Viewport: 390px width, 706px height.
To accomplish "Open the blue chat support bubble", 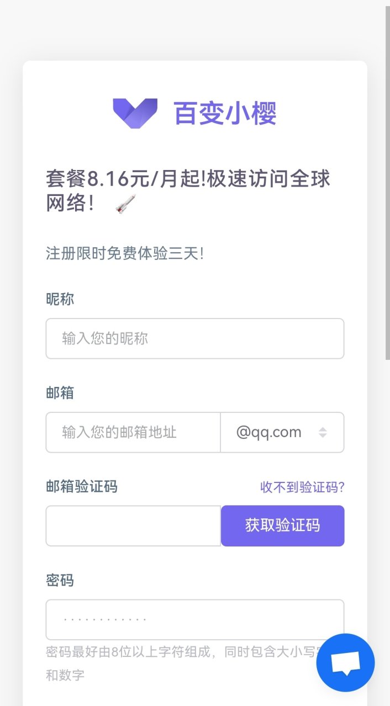I will 345,662.
